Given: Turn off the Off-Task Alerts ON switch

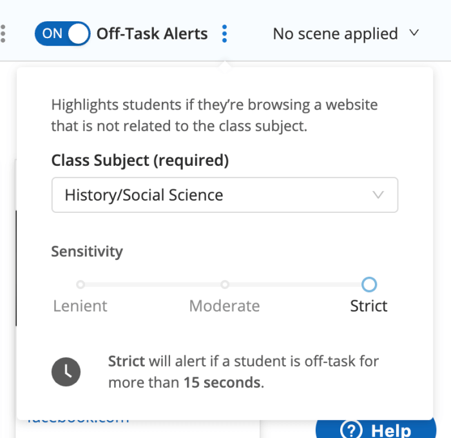Looking at the screenshot, I should pos(62,34).
